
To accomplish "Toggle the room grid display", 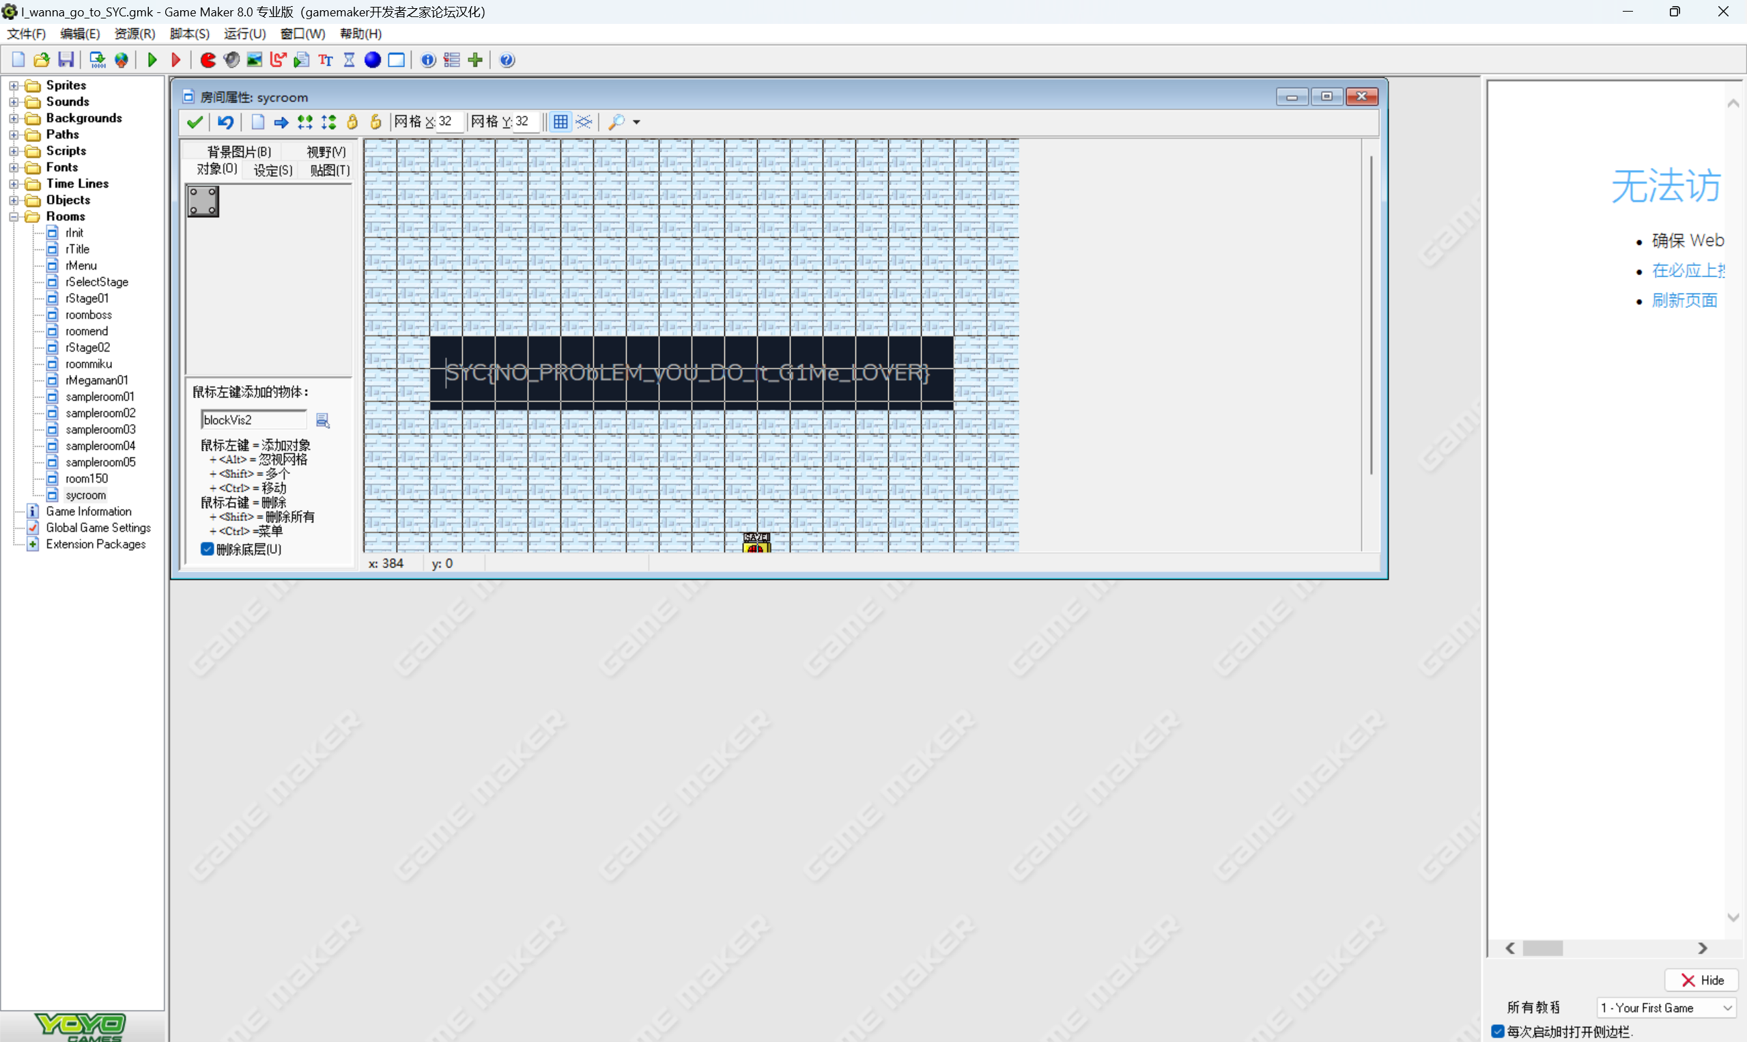I will click(560, 122).
